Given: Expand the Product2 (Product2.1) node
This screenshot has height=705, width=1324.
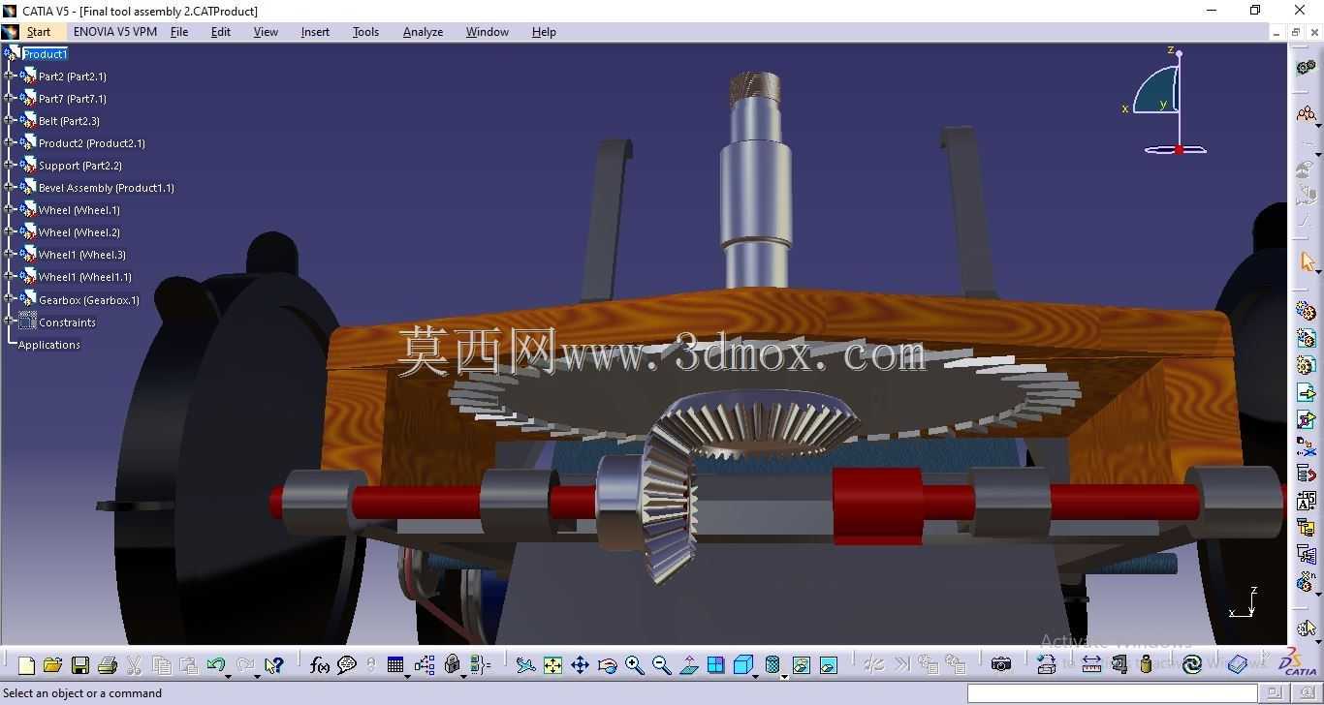Looking at the screenshot, I should coord(10,142).
